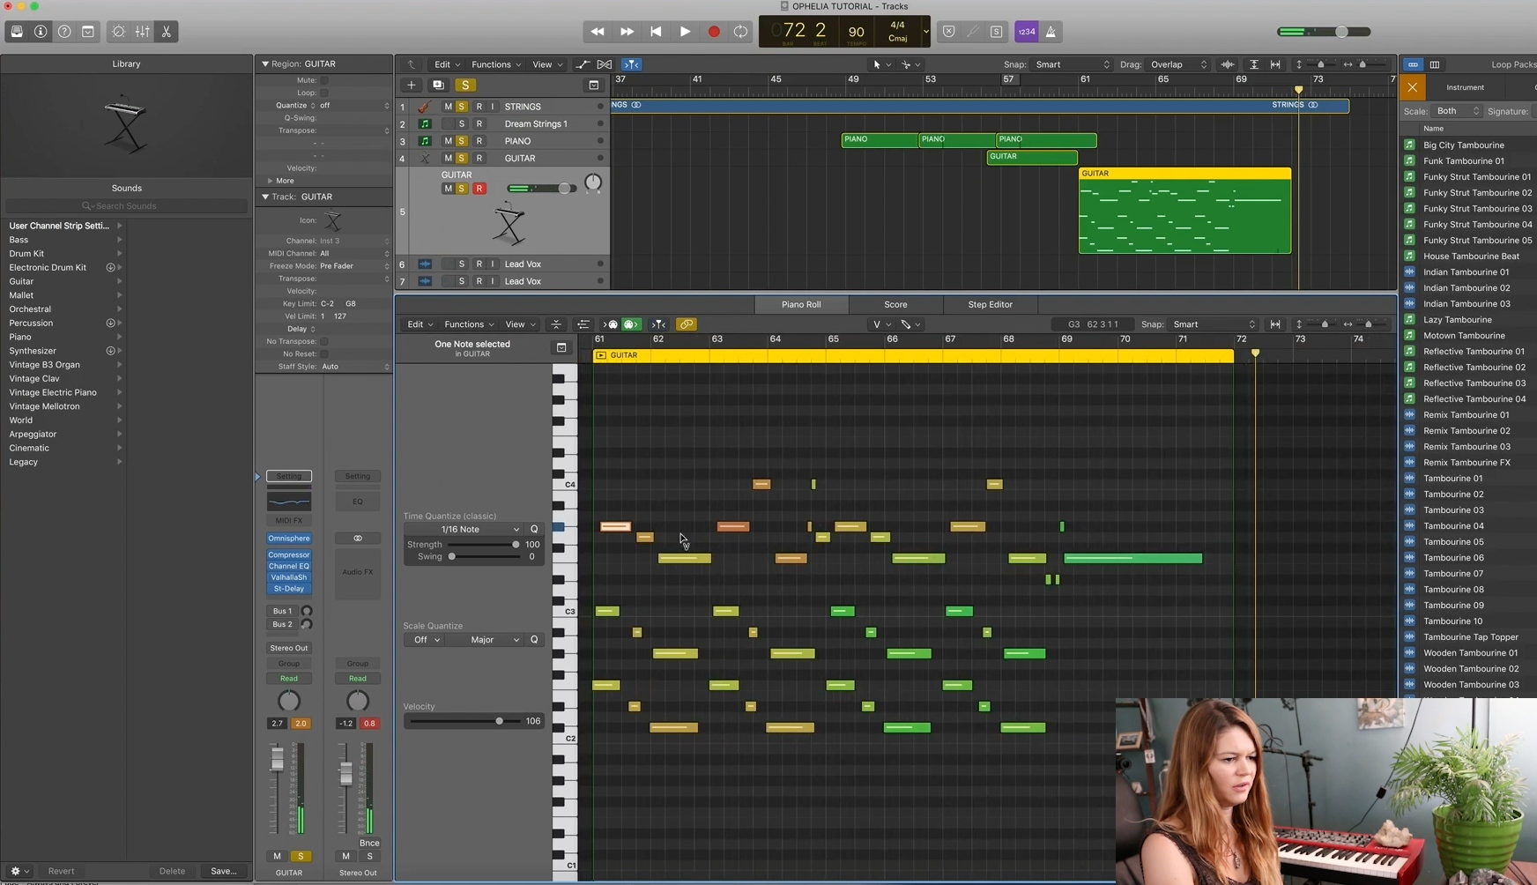
Task: Start playback with Play button
Action: (685, 32)
